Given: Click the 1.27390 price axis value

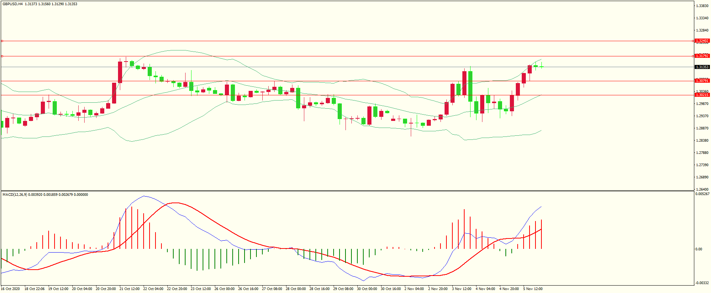Looking at the screenshot, I should (x=702, y=165).
